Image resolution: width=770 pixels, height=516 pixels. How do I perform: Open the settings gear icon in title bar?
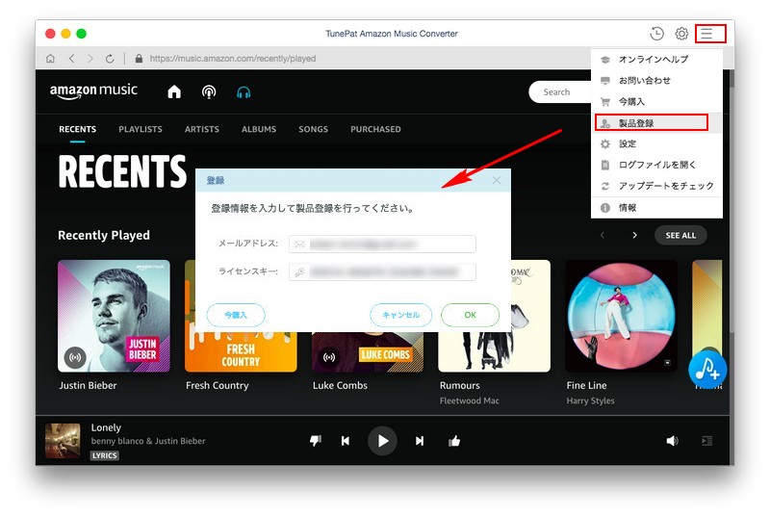click(681, 34)
